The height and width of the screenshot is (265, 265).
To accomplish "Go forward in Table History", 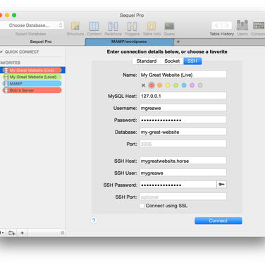I will [x=227, y=25].
